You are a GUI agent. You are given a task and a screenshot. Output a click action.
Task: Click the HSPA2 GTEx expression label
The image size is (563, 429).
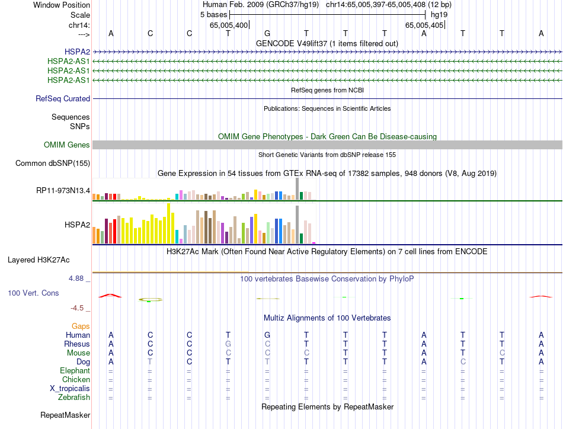pos(77,225)
